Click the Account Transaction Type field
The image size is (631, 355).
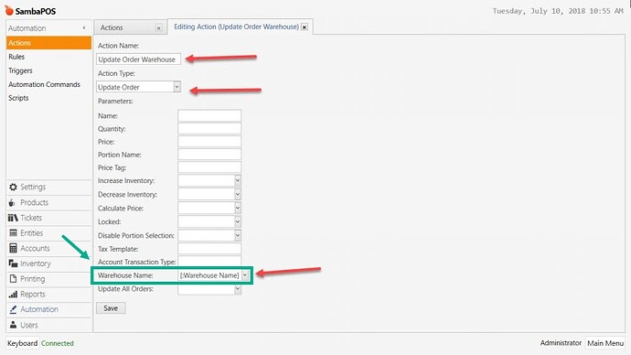click(x=209, y=261)
